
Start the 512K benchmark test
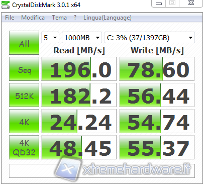click(x=24, y=95)
